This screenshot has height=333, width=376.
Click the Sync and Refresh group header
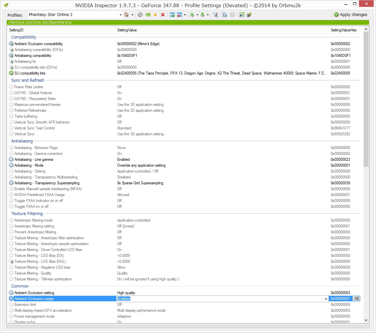(28, 80)
